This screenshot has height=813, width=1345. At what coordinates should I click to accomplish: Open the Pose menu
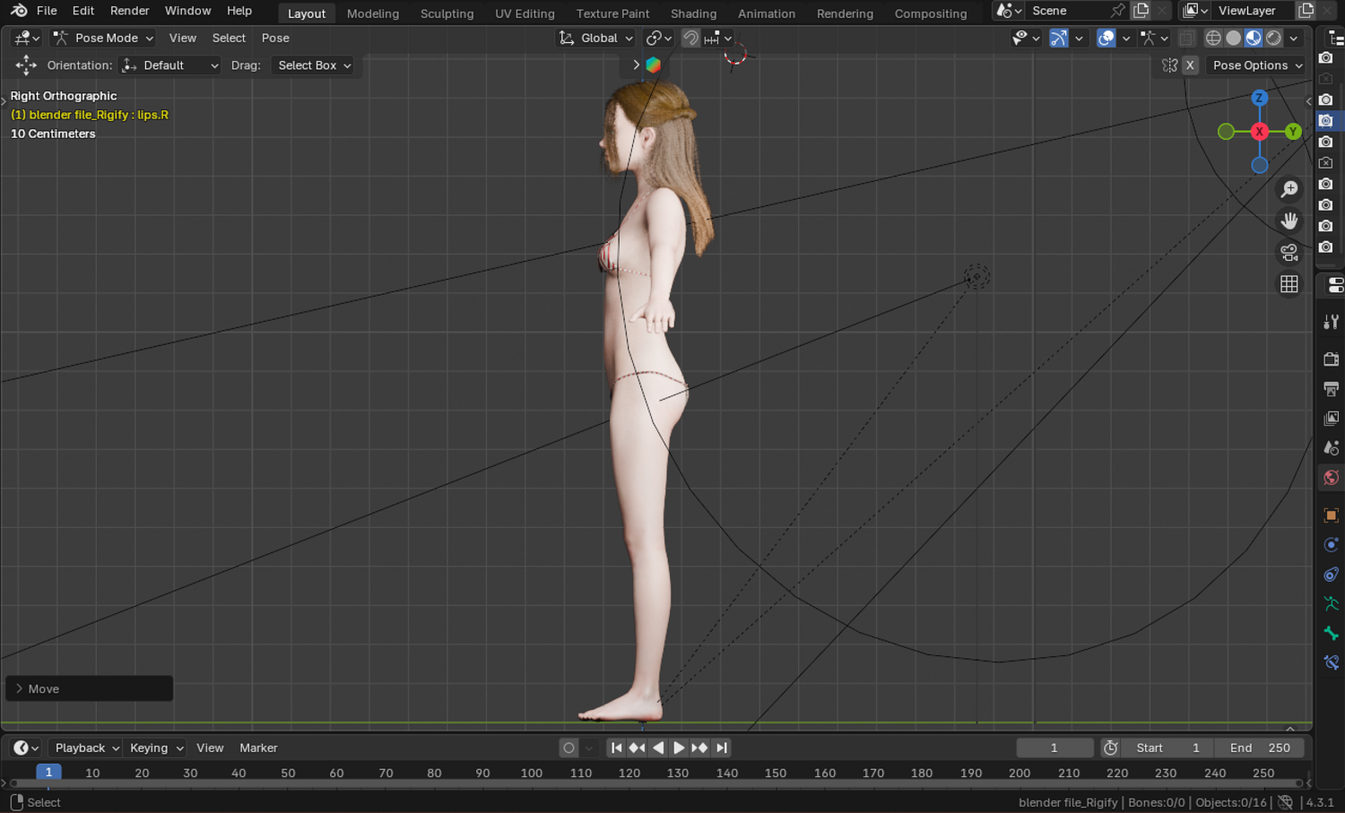[275, 38]
